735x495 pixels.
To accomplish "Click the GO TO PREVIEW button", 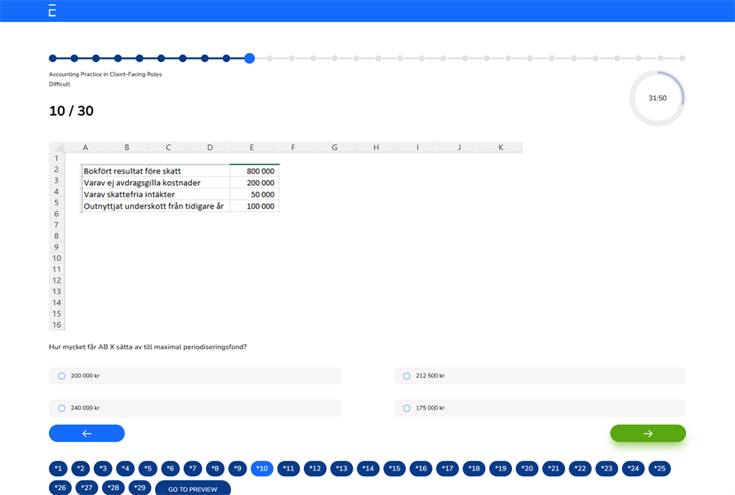I will pyautogui.click(x=193, y=487).
